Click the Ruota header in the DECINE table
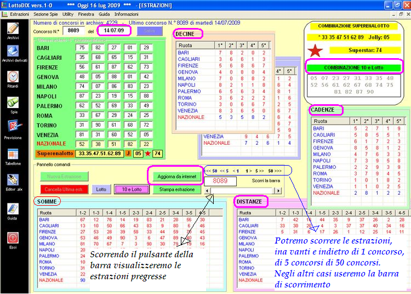 (x=195, y=46)
